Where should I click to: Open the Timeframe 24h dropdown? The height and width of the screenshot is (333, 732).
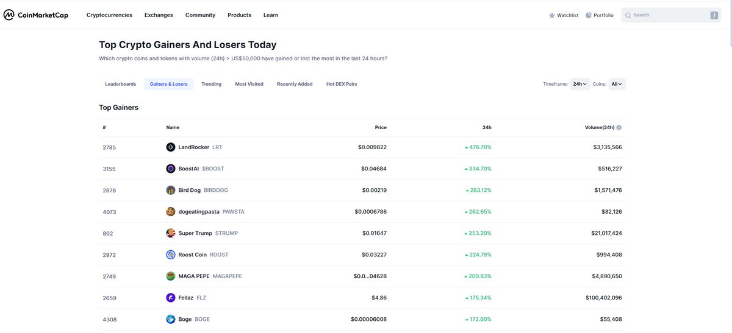coord(580,84)
